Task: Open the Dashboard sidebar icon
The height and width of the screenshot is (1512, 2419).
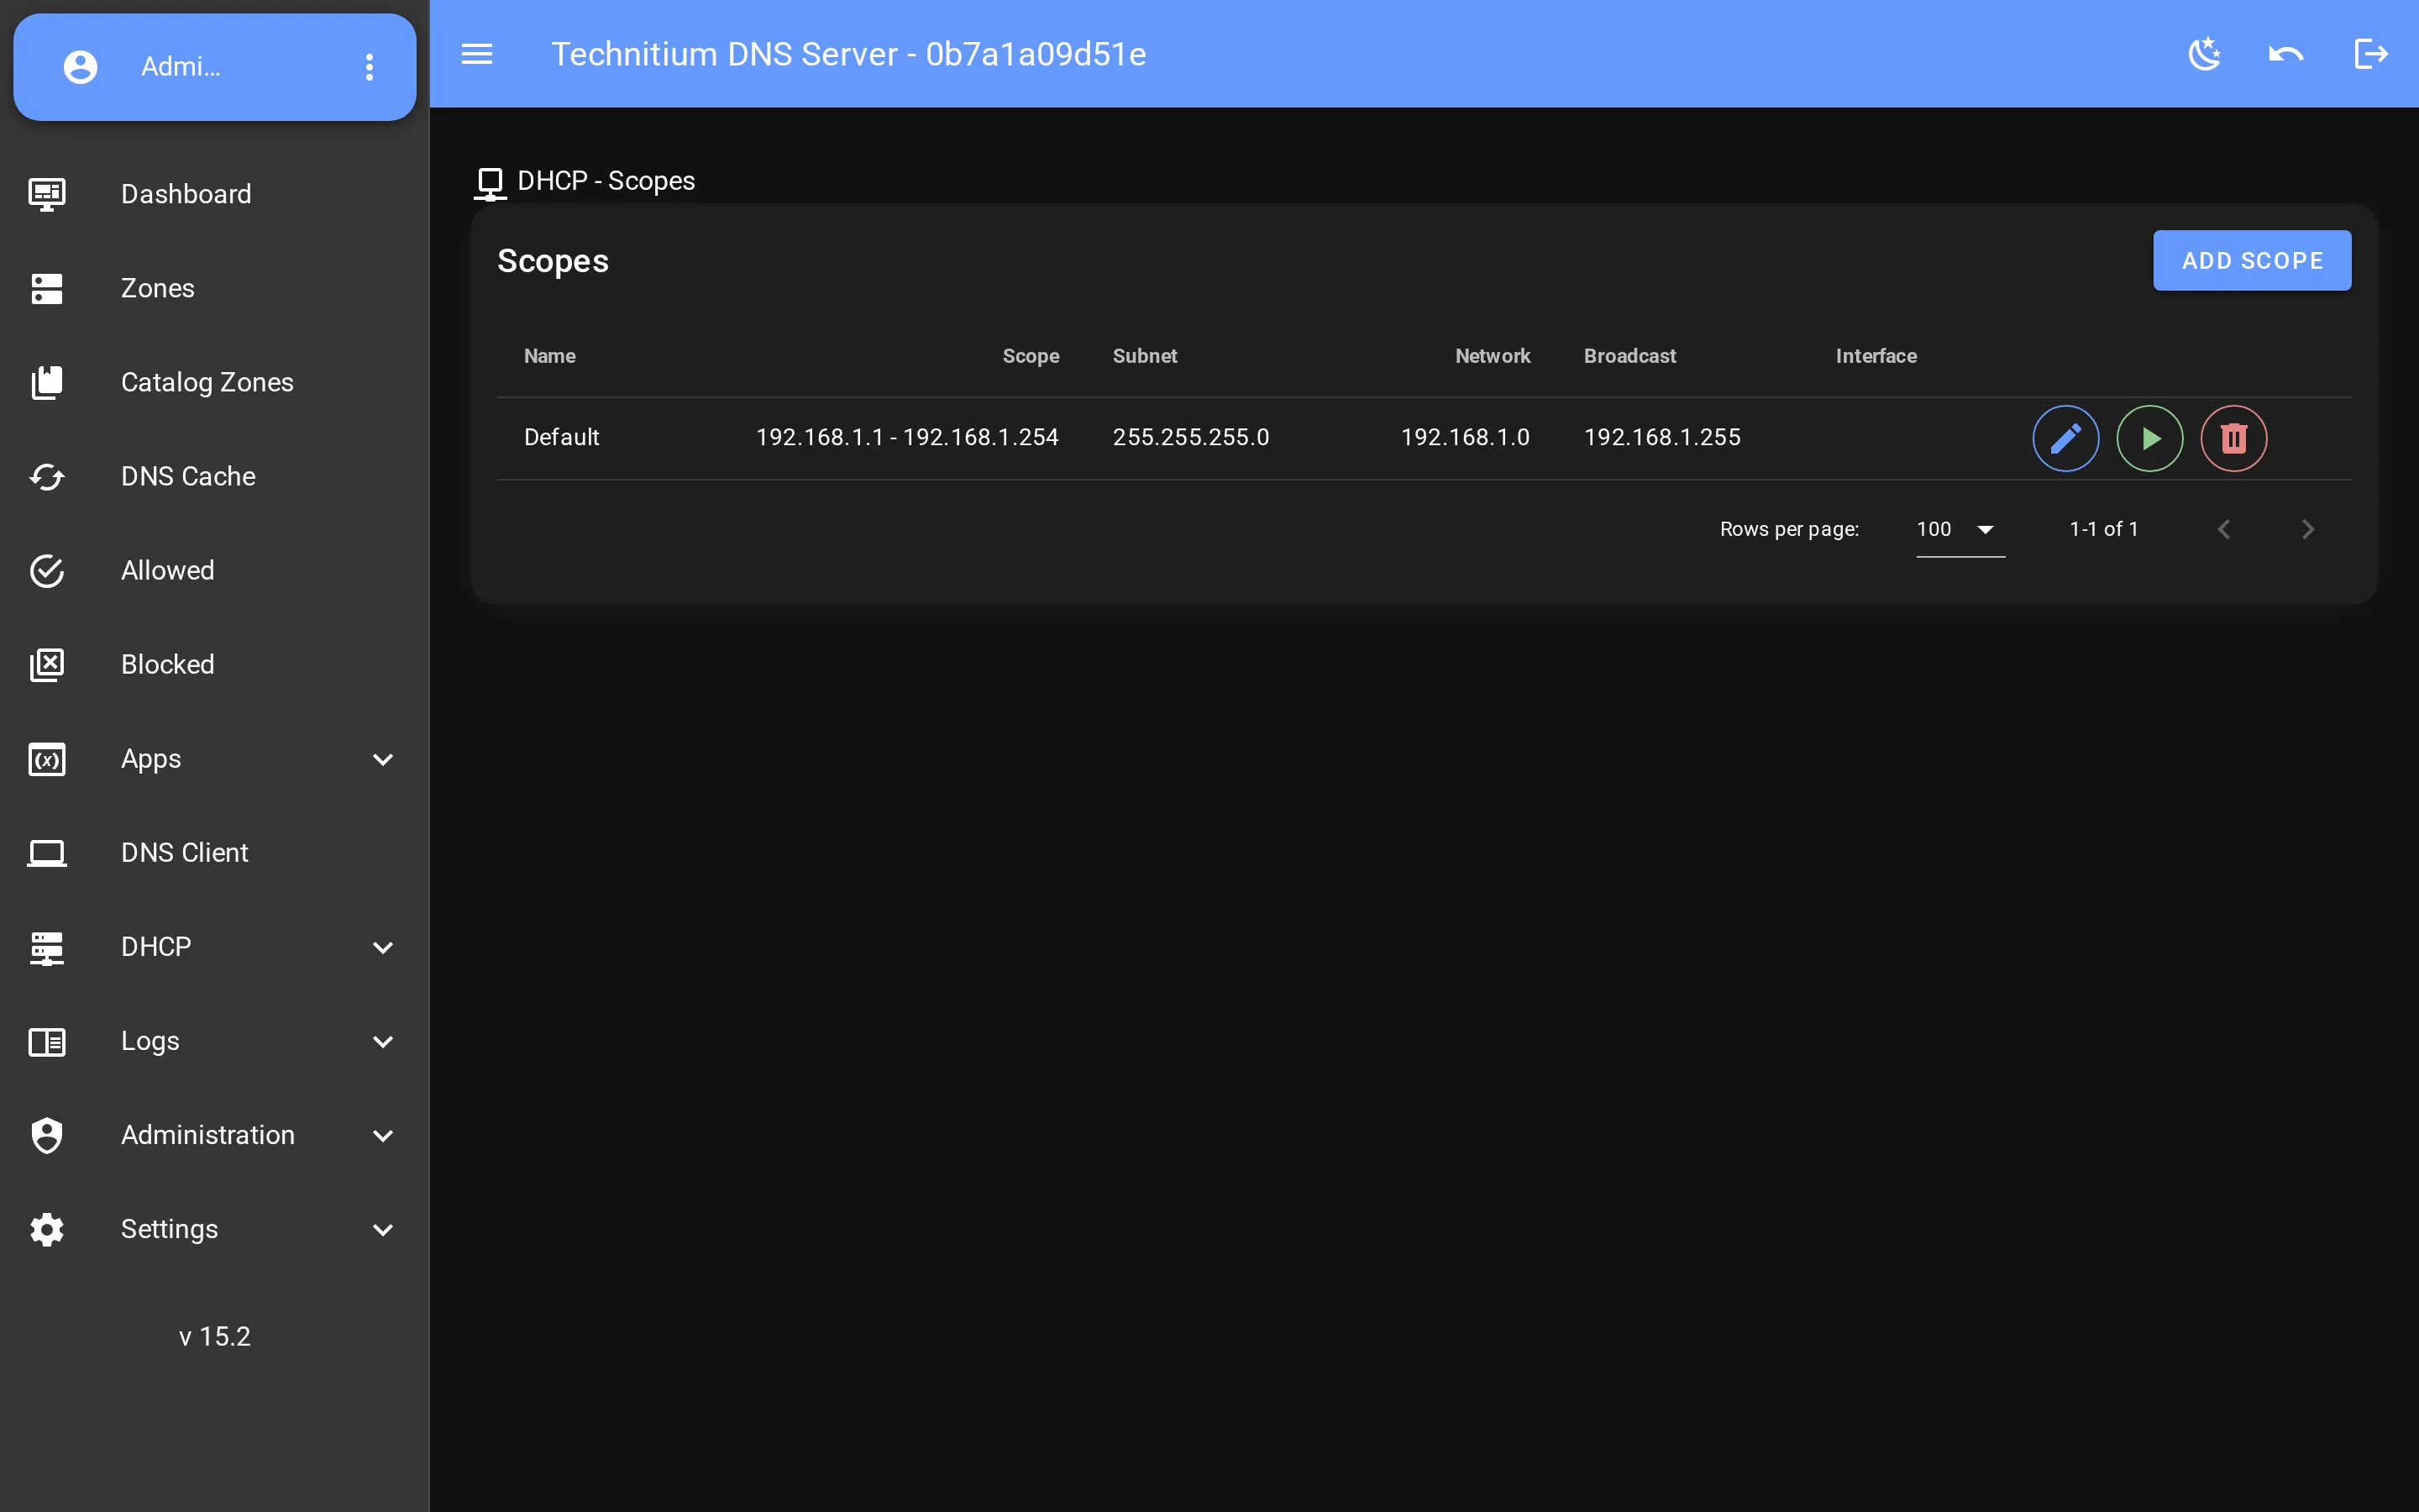Action: pyautogui.click(x=47, y=194)
